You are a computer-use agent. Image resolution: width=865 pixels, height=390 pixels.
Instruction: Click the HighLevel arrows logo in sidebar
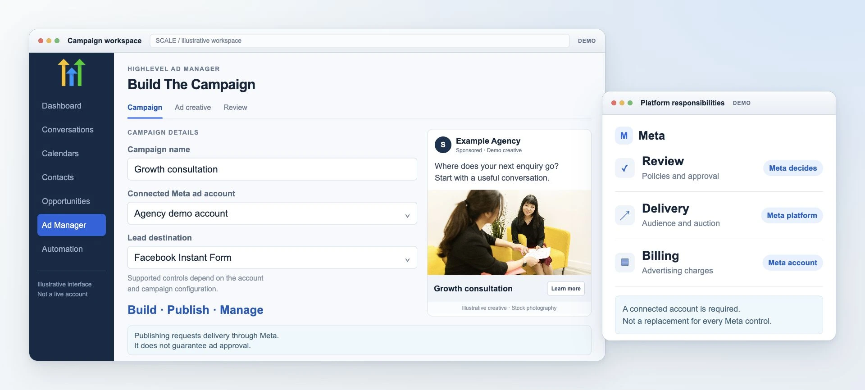72,73
